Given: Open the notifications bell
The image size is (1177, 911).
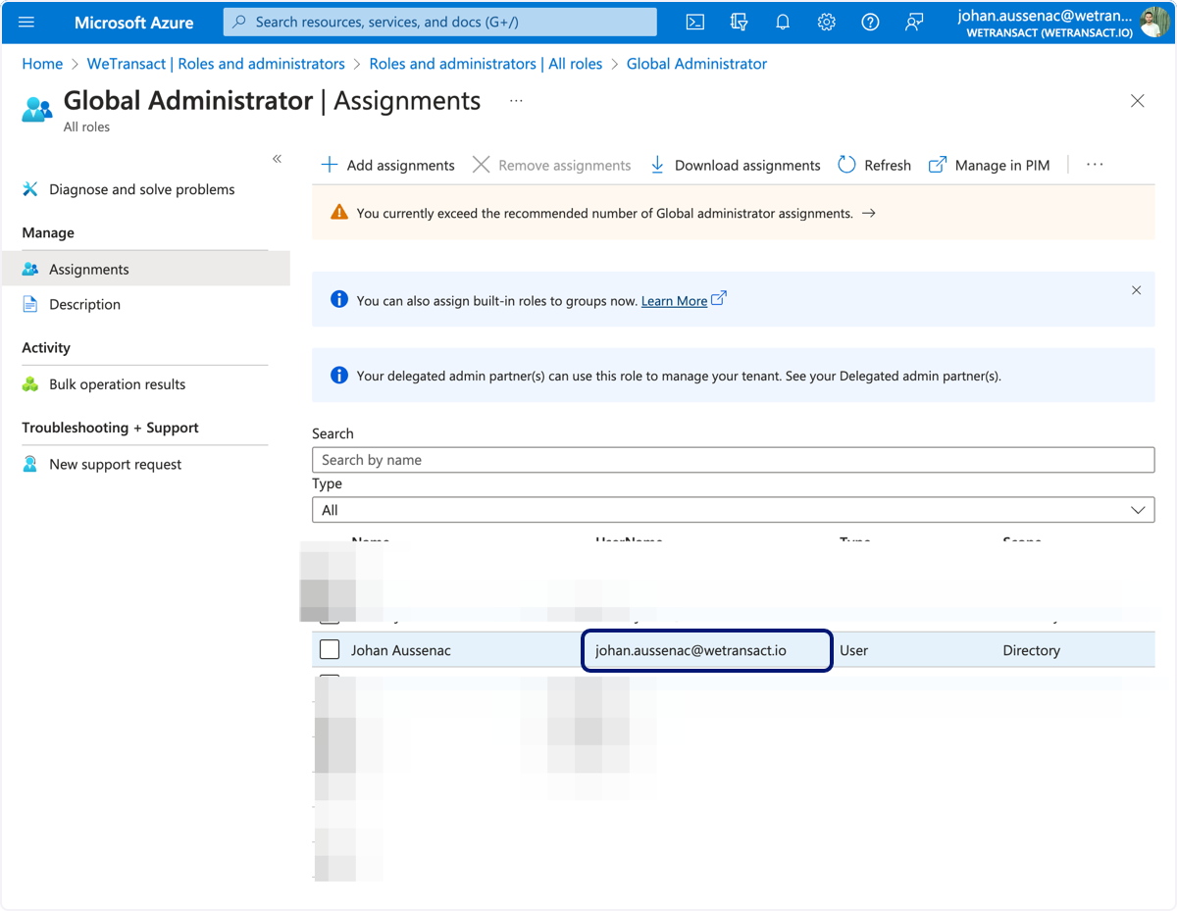Looking at the screenshot, I should coord(783,22).
